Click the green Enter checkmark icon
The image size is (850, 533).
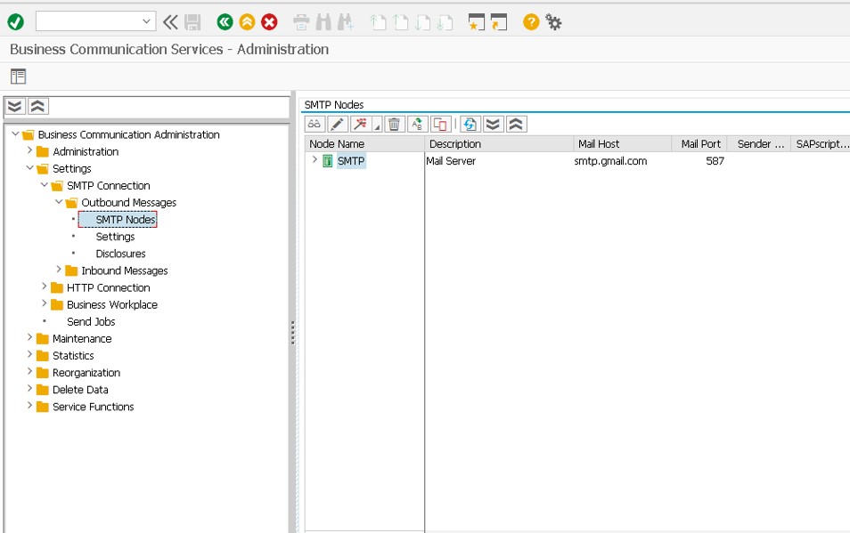[x=16, y=22]
